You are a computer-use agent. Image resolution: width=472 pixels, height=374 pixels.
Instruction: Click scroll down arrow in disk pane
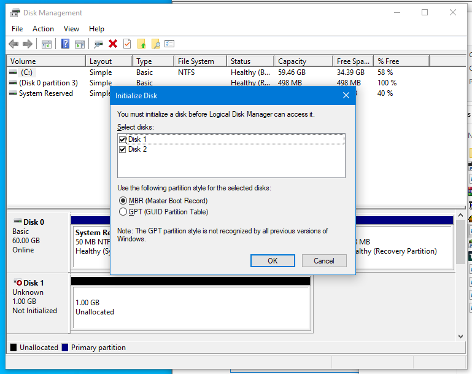(x=460, y=337)
